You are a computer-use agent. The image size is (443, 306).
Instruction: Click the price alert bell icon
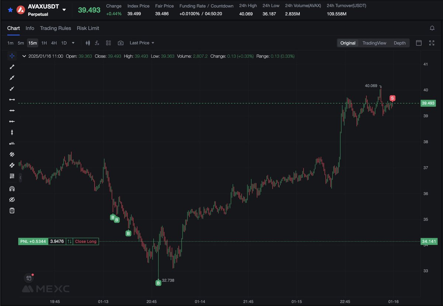(x=432, y=28)
